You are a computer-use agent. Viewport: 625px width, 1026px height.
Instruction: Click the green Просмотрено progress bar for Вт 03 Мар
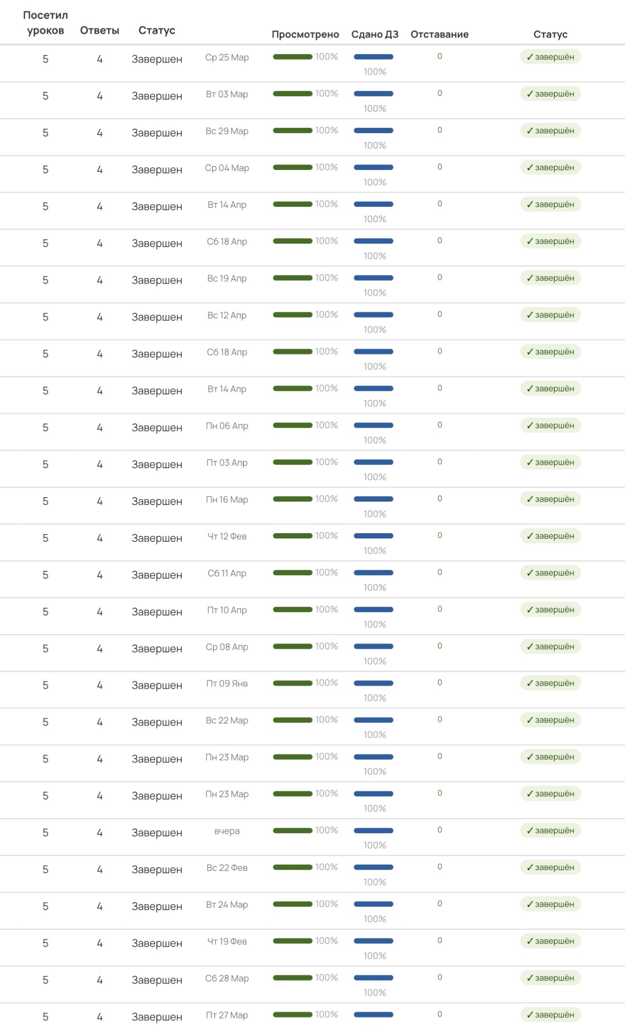tap(293, 94)
